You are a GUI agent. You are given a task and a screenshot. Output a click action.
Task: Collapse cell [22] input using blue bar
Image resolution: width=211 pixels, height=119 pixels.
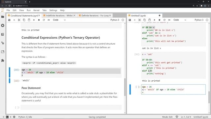coord(10,72)
